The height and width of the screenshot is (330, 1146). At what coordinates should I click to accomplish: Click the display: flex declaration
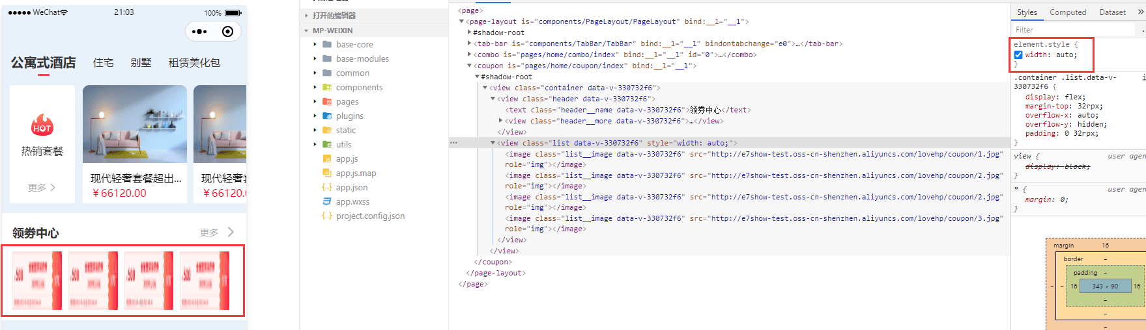[x=1055, y=97]
